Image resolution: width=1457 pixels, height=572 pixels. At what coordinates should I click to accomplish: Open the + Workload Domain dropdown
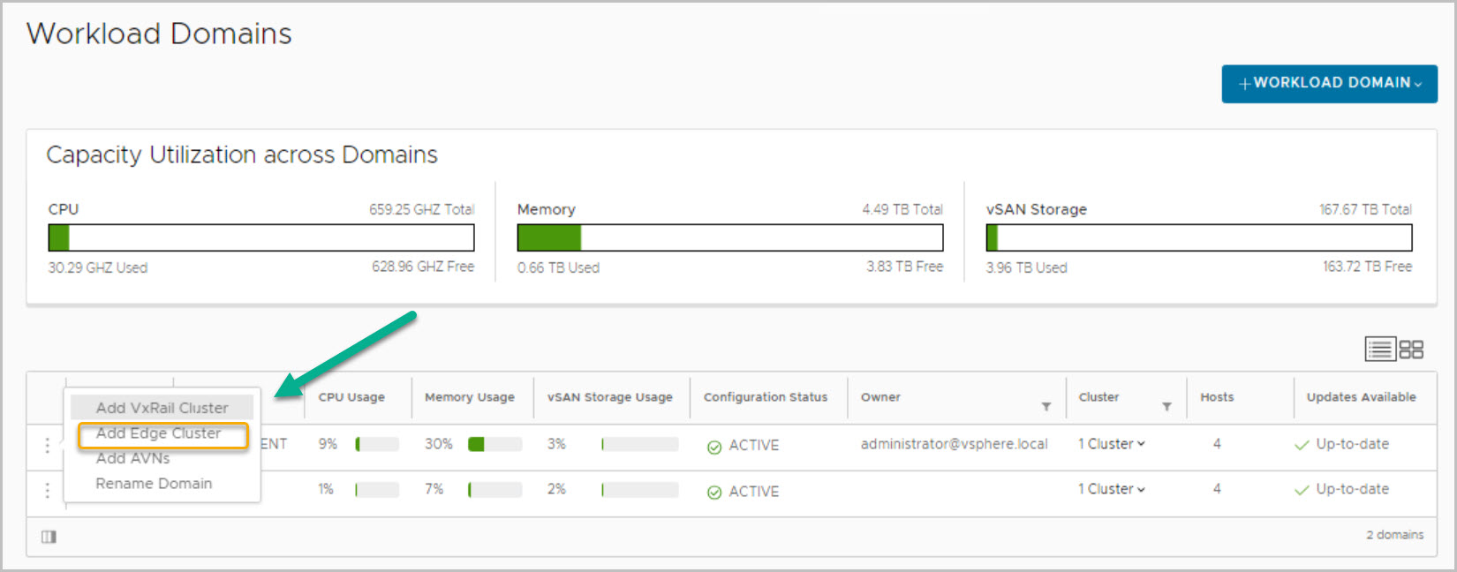click(x=1329, y=83)
